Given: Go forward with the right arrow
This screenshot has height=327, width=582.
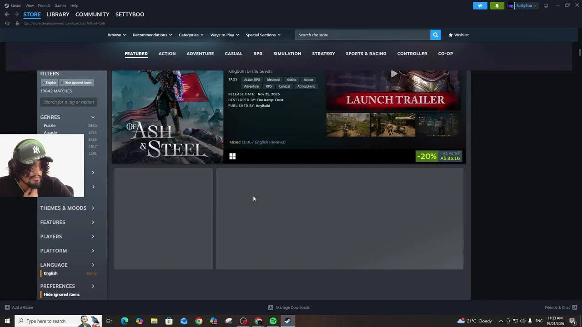Looking at the screenshot, I should [x=16, y=15].
